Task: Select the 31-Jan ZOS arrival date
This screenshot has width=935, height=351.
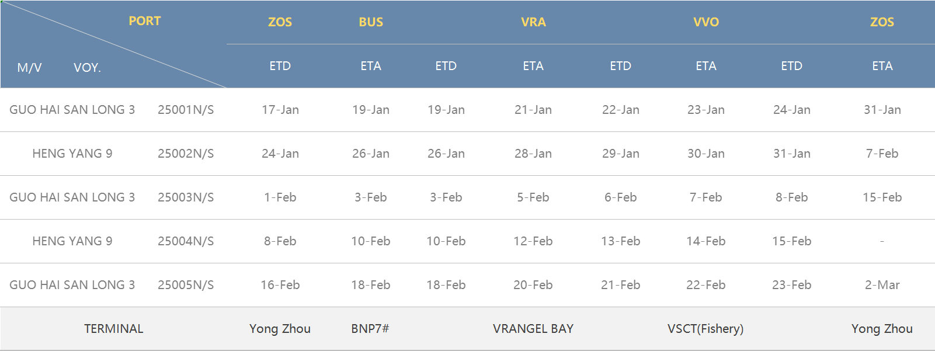Action: click(882, 110)
